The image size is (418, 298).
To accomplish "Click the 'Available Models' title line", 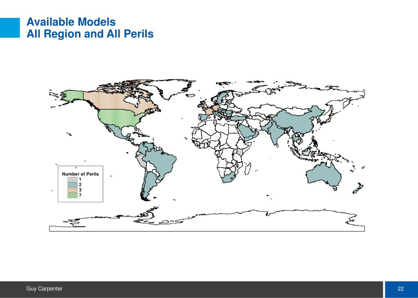I will tap(71, 22).
